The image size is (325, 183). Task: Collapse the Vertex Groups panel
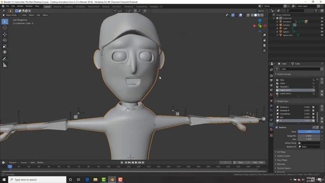point(284,74)
